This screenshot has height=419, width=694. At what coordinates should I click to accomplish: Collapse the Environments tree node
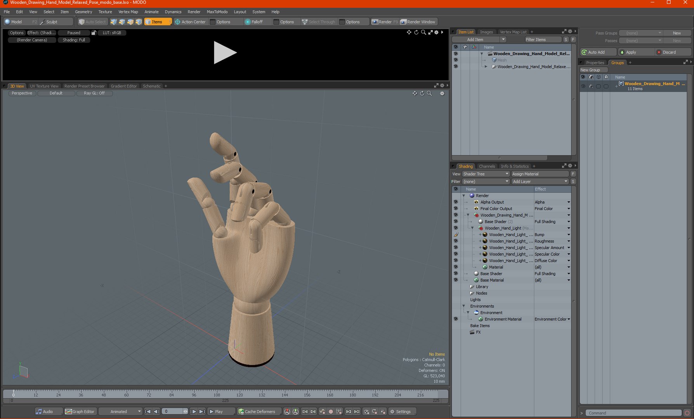click(x=463, y=306)
